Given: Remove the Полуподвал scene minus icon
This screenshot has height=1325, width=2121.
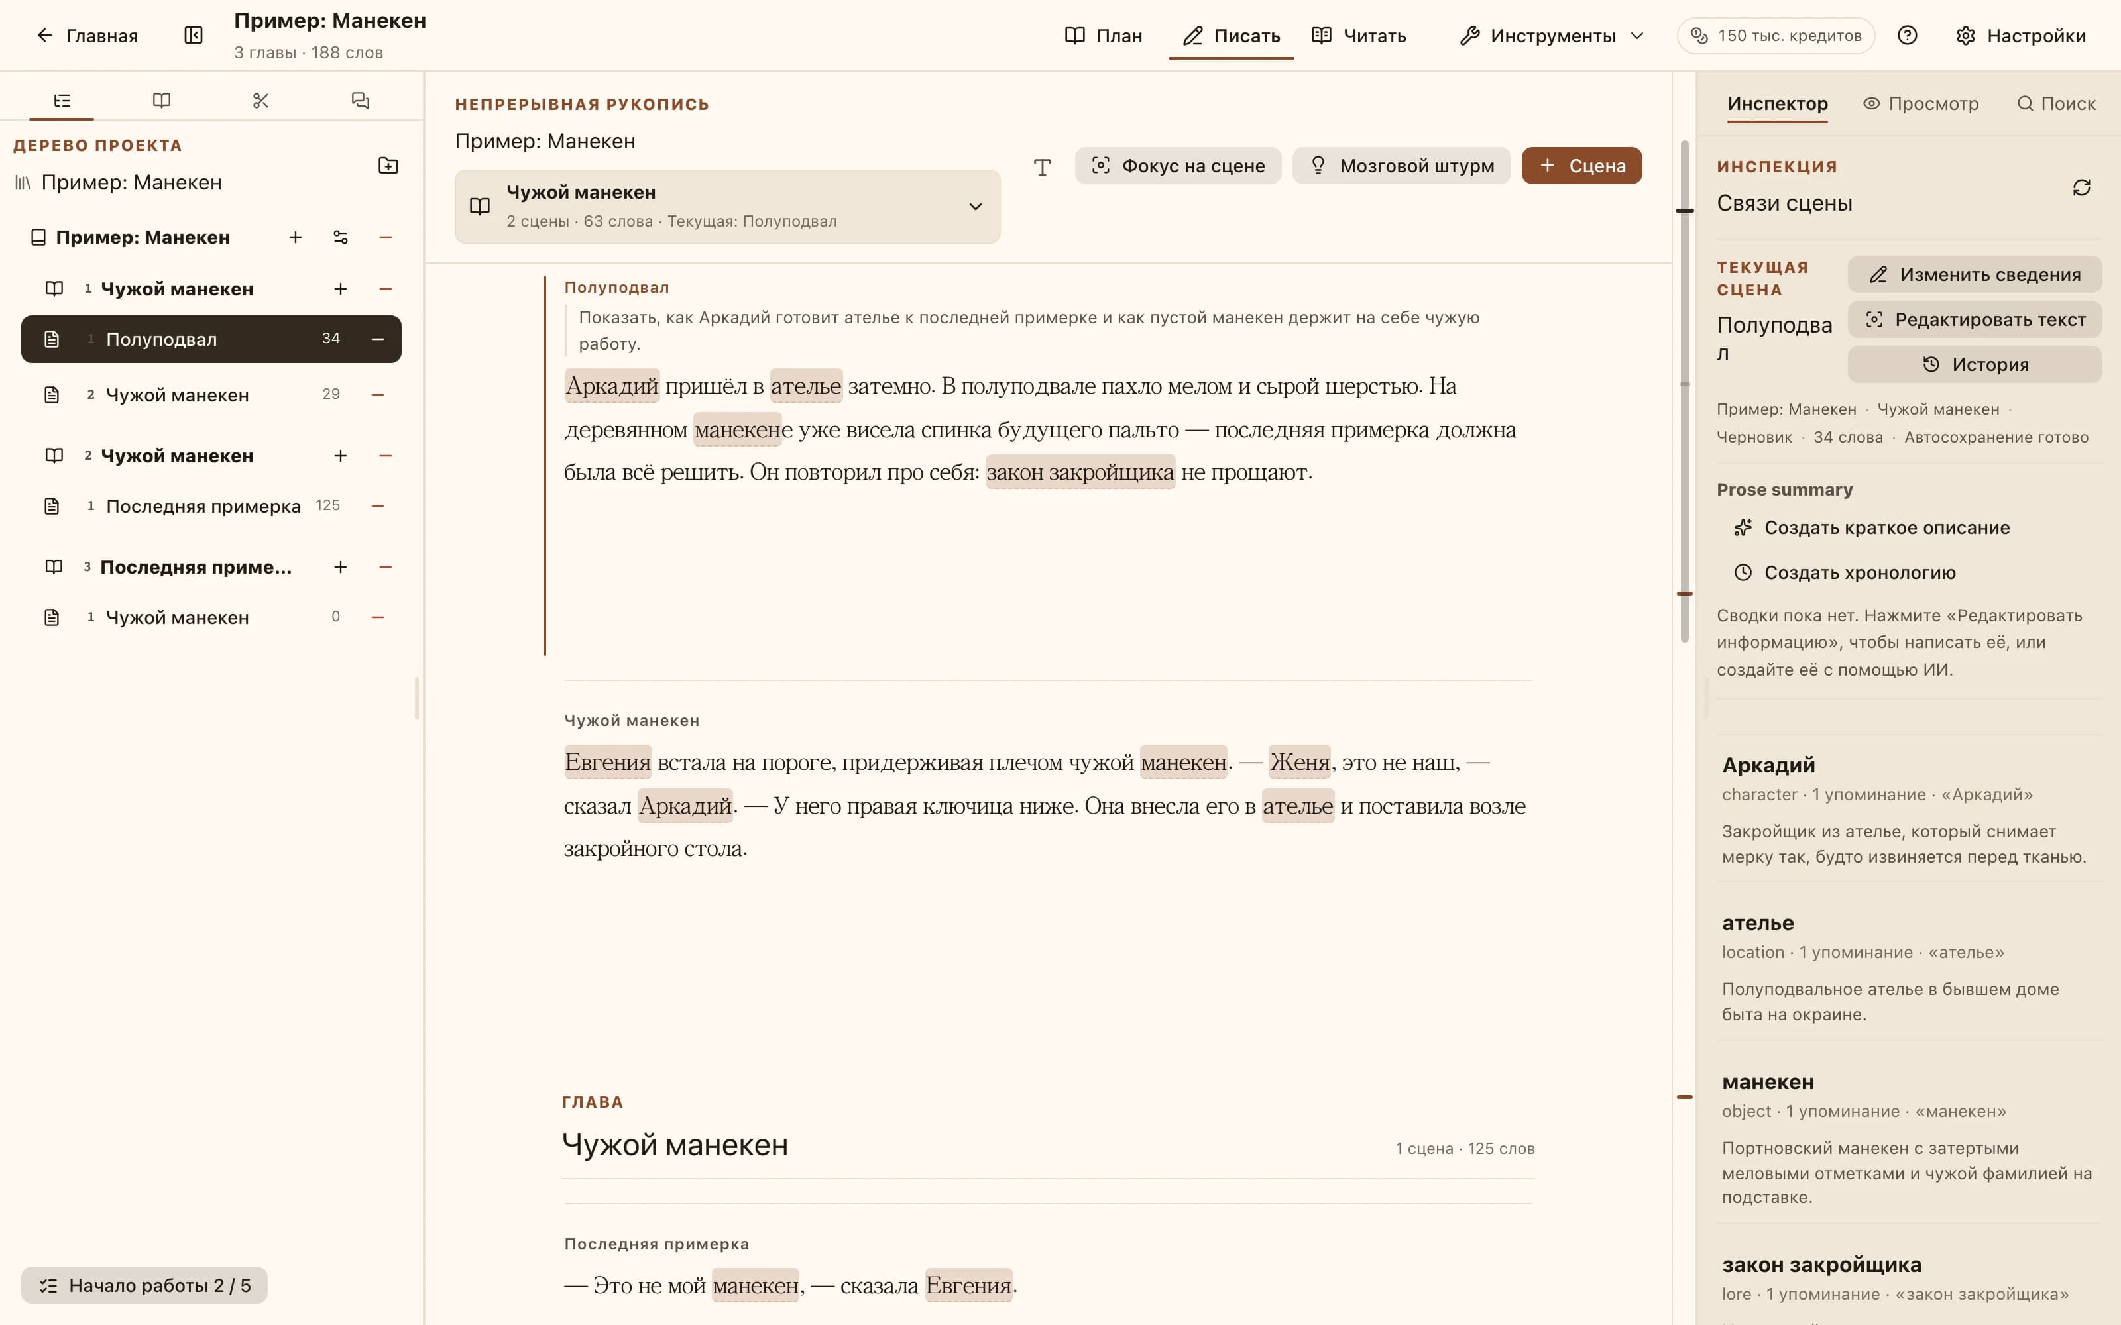Looking at the screenshot, I should (x=378, y=339).
